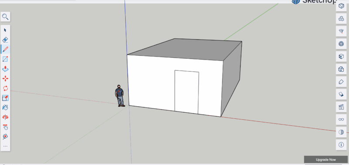Select the Position Camera tool
This screenshot has width=349, height=165.
point(5,137)
